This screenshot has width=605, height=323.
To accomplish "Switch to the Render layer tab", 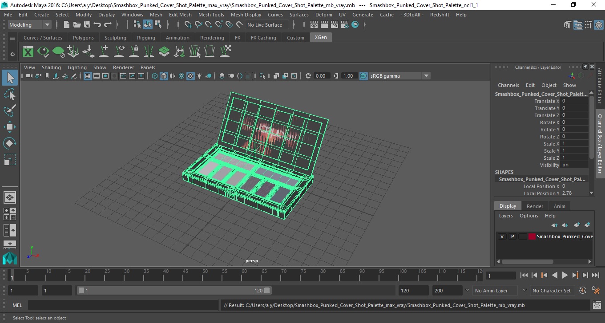I will click(x=535, y=206).
